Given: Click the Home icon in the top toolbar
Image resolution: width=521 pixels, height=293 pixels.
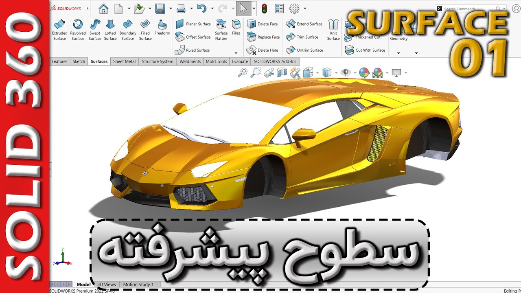Looking at the screenshot, I should tap(104, 9).
